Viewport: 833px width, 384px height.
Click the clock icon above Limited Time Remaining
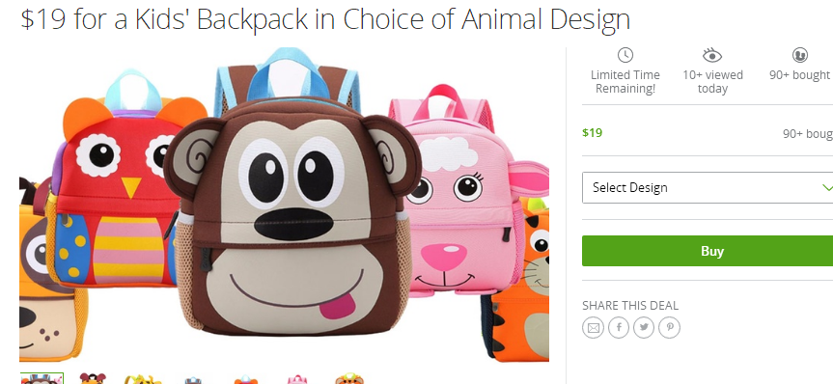click(625, 55)
